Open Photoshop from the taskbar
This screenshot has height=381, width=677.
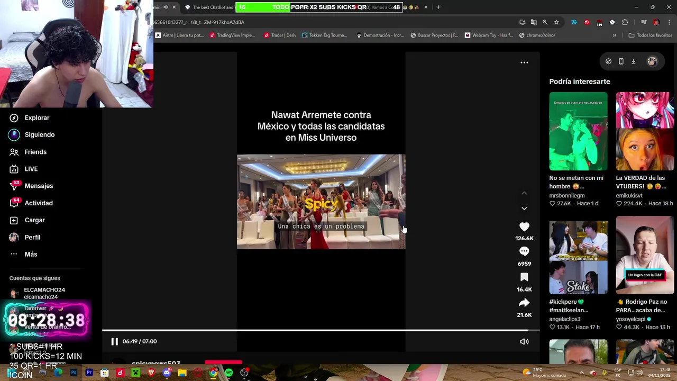pos(74,373)
